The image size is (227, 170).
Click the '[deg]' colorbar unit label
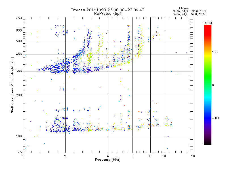coord(208,23)
